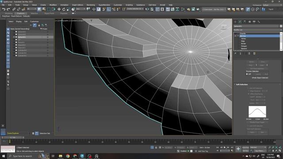This screenshot has width=283, height=159.
Task: Collapse the Edit Poly modifier sub-object tree
Action: [238, 36]
